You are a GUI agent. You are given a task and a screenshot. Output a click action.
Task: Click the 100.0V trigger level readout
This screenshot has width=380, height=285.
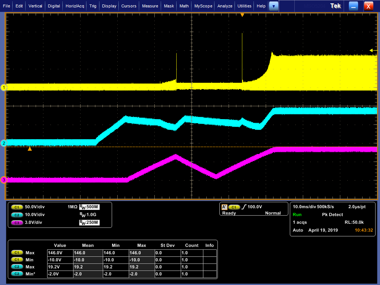pos(255,207)
